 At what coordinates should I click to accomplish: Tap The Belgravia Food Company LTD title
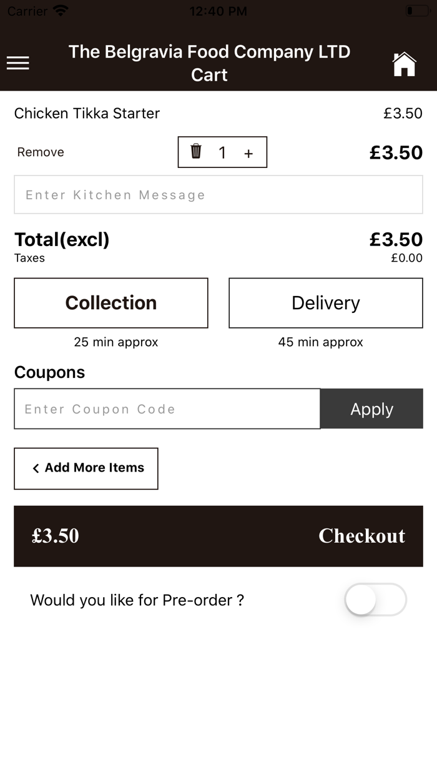click(209, 52)
